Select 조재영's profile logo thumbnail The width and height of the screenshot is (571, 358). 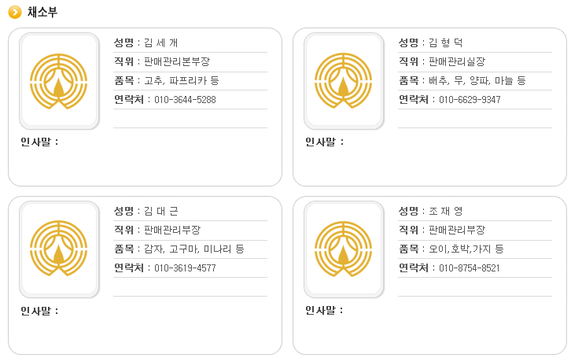[344, 249]
